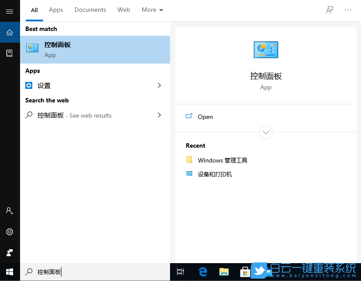Open Task View on the taskbar
The width and height of the screenshot is (361, 281).
tap(180, 271)
